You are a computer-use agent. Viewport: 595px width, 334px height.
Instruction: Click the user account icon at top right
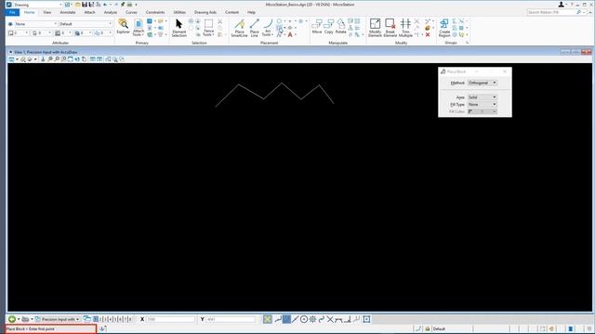pos(561,5)
